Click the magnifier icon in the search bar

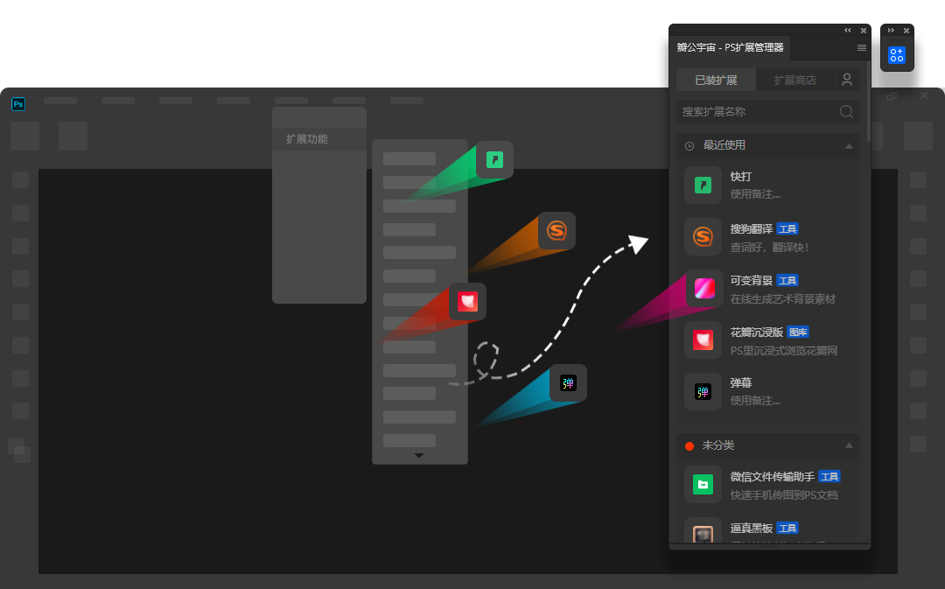click(845, 111)
